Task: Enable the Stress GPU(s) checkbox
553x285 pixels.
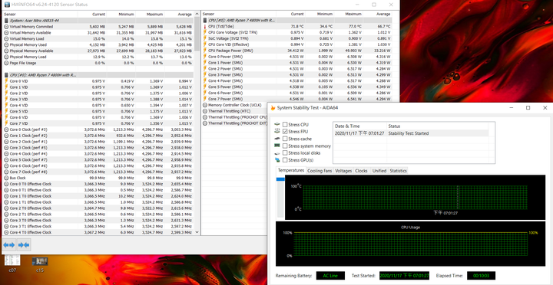Action: tap(285, 160)
